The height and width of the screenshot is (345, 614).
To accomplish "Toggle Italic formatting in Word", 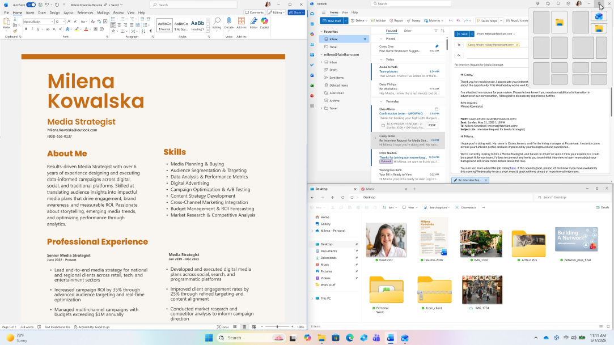I will click(x=32, y=29).
